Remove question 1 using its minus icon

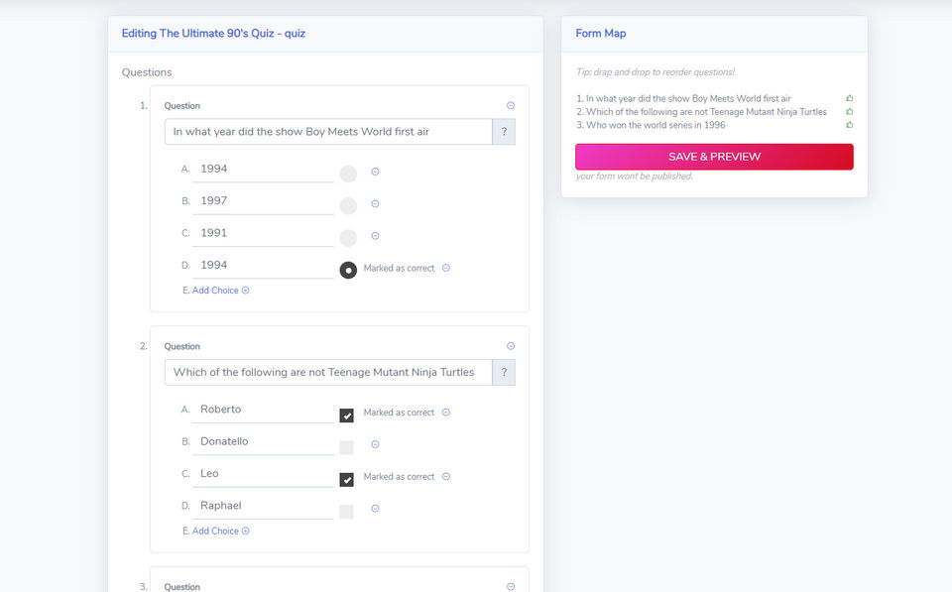(511, 106)
